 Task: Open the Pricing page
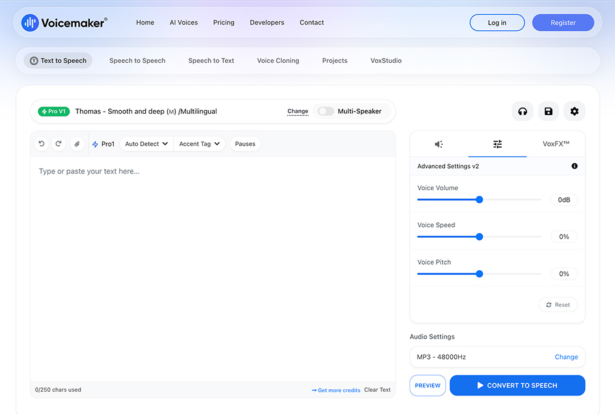pos(224,23)
